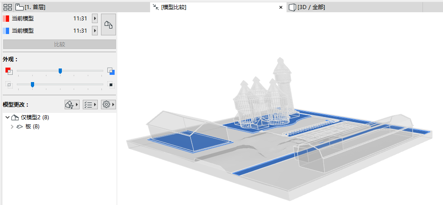Viewport: 443px width, 205px height.
Task: Open the change list options dropdown
Action: tap(90, 104)
